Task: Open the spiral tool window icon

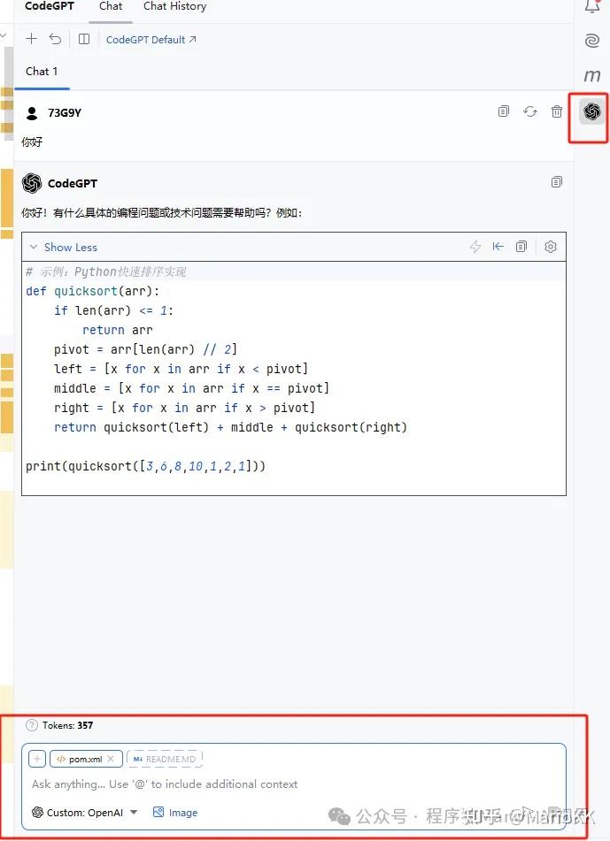Action: point(591,40)
